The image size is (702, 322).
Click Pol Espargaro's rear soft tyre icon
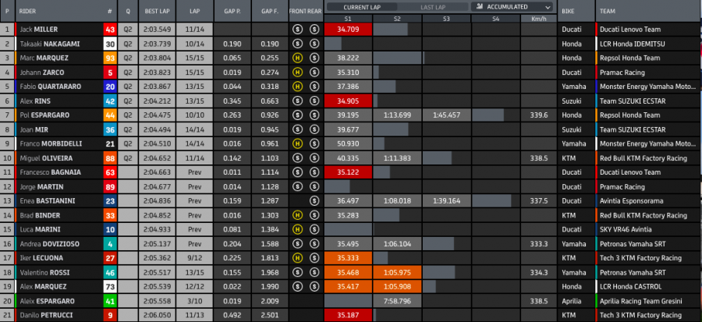pos(314,115)
